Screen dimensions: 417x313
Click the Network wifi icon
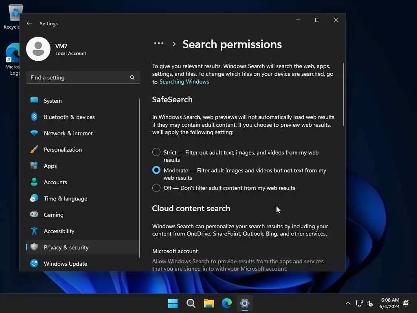[34, 133]
